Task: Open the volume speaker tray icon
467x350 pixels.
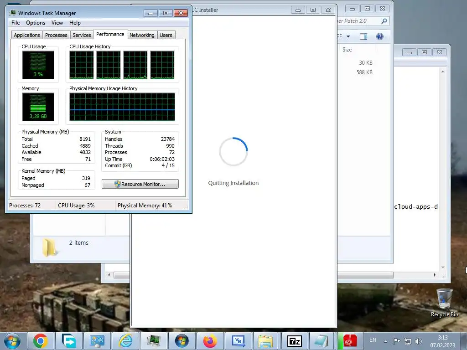Action: pyautogui.click(x=419, y=341)
